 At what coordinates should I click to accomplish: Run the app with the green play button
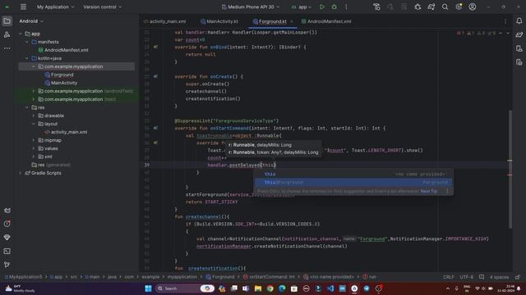click(322, 7)
